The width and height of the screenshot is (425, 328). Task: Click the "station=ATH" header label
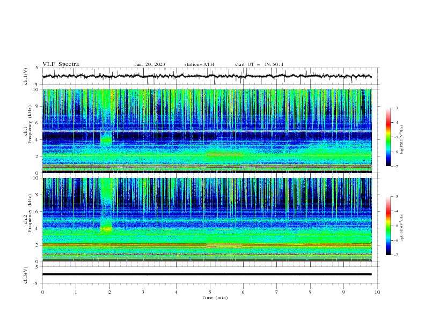pyautogui.click(x=199, y=64)
